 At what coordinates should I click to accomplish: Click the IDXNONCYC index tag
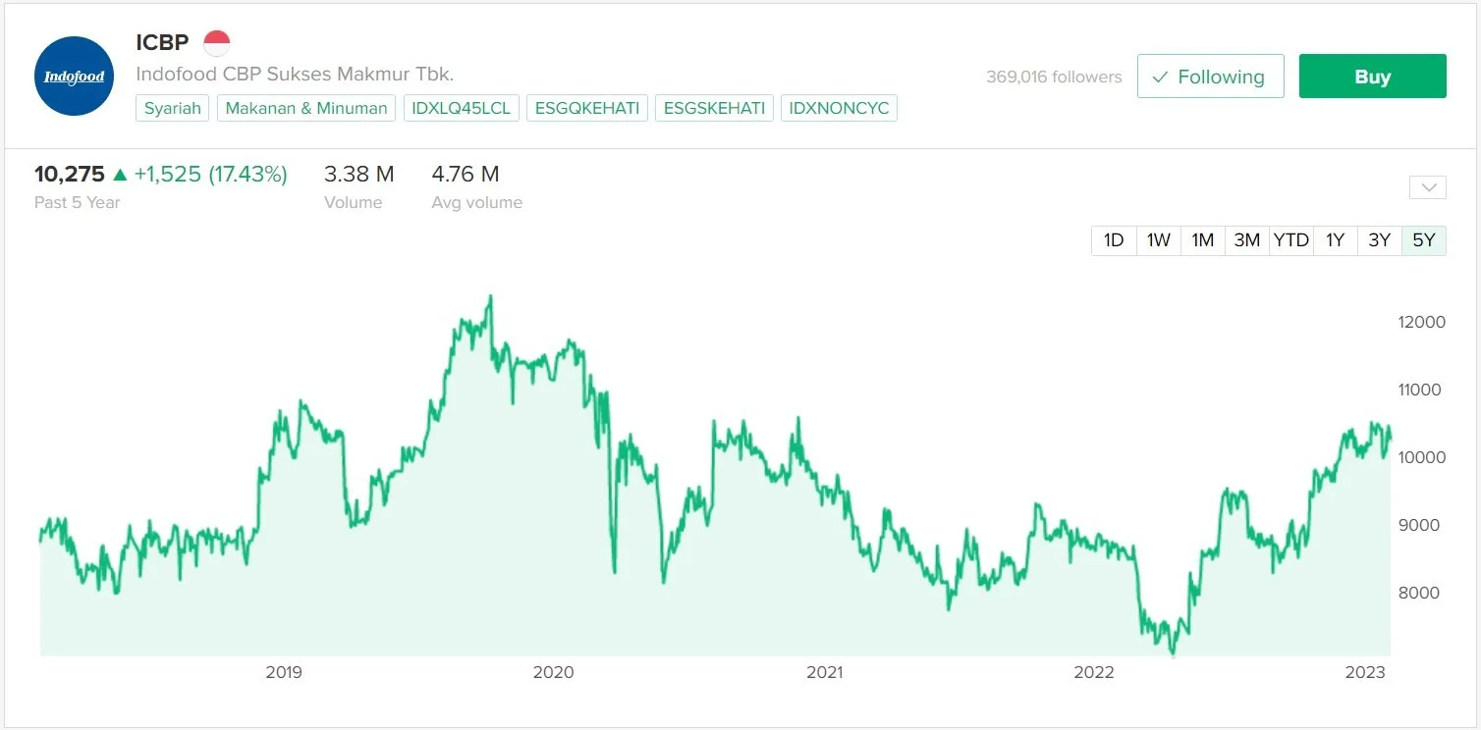tap(839, 108)
